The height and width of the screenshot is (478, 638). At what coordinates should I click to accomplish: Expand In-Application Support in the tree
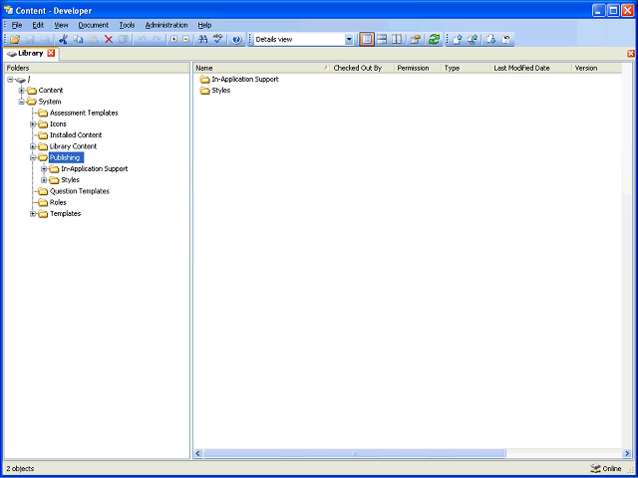point(44,168)
